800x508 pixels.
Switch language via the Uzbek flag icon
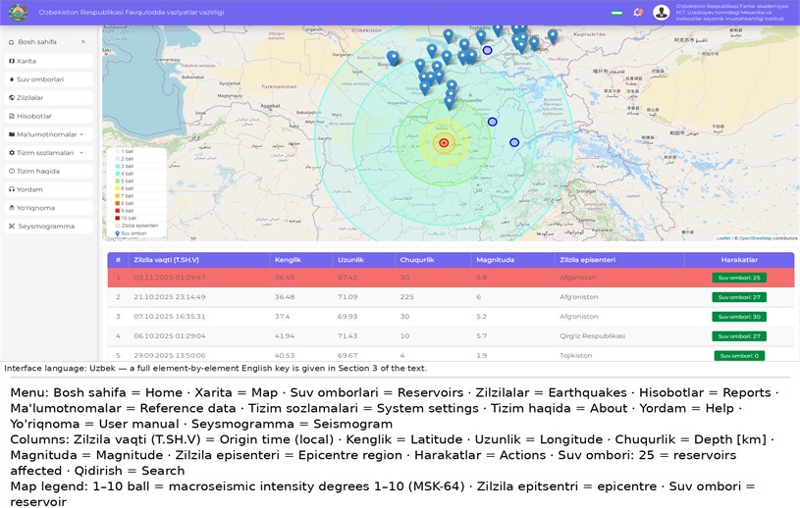[x=616, y=12]
